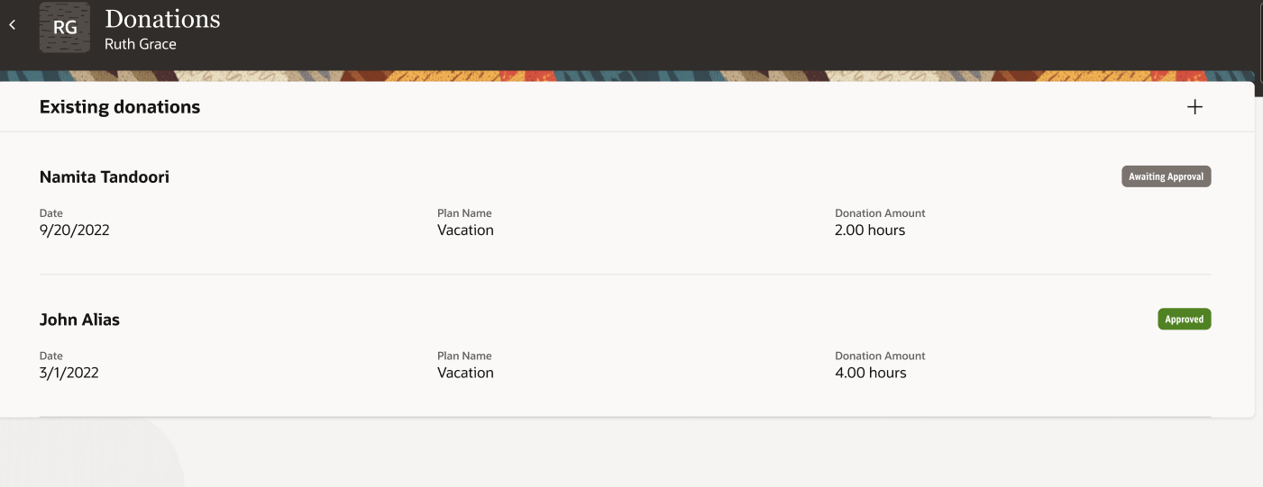Click Vacation plan in Namita Tandoori's entry
Screen dimensions: 1263x487
465,230
